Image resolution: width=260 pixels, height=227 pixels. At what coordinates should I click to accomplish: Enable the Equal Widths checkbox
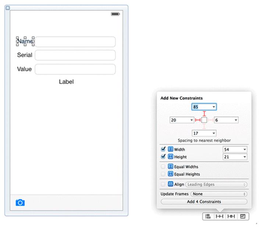point(163,166)
